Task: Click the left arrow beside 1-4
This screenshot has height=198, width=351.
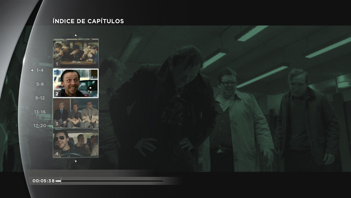Action: coord(32,70)
